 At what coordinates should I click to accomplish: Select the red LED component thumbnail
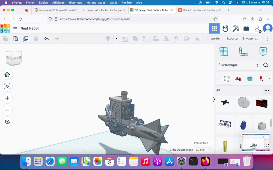261,78
